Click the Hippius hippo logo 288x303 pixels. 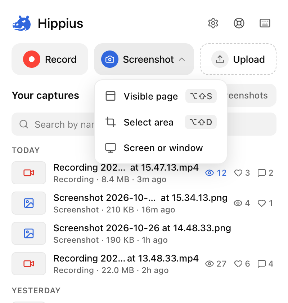pyautogui.click(x=22, y=23)
